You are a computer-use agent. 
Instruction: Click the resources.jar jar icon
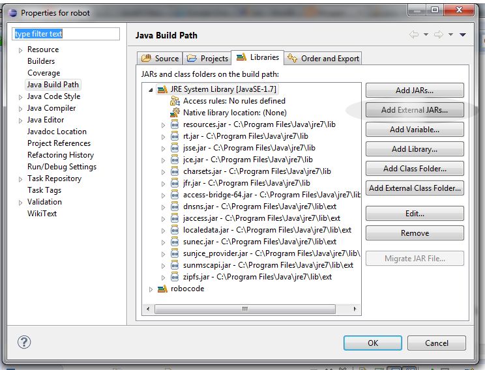tap(175, 124)
